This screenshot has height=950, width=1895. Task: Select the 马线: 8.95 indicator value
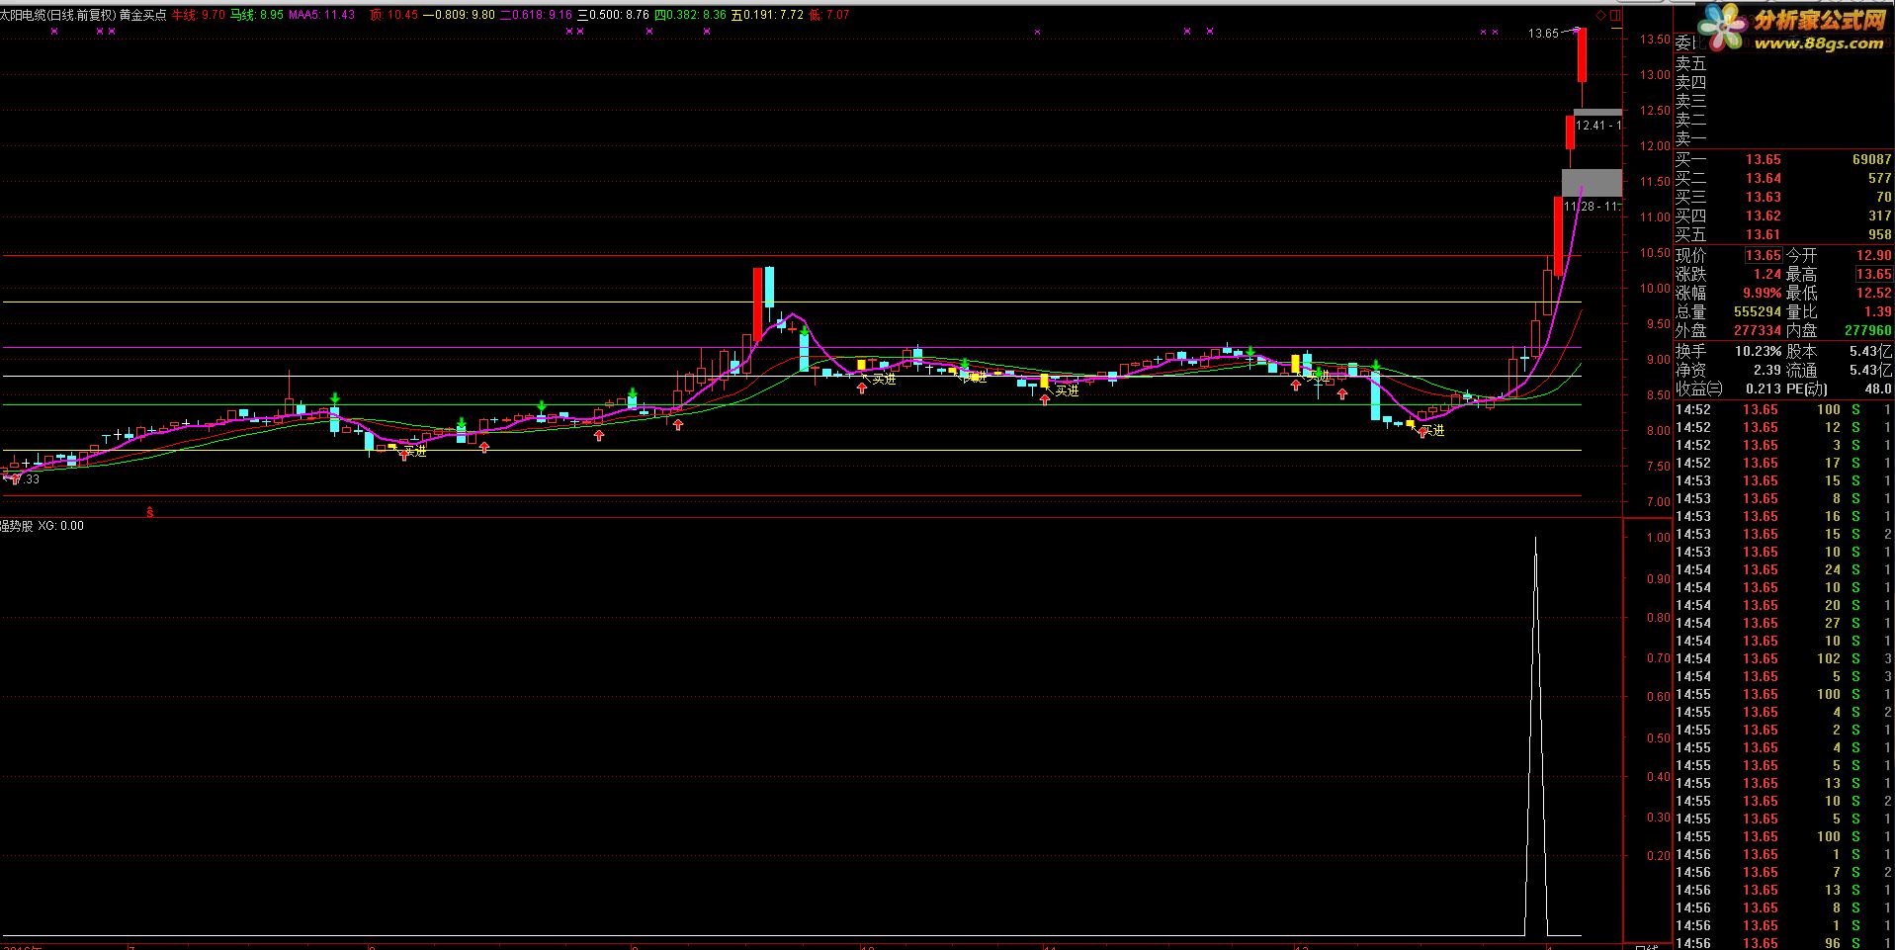pyautogui.click(x=257, y=15)
